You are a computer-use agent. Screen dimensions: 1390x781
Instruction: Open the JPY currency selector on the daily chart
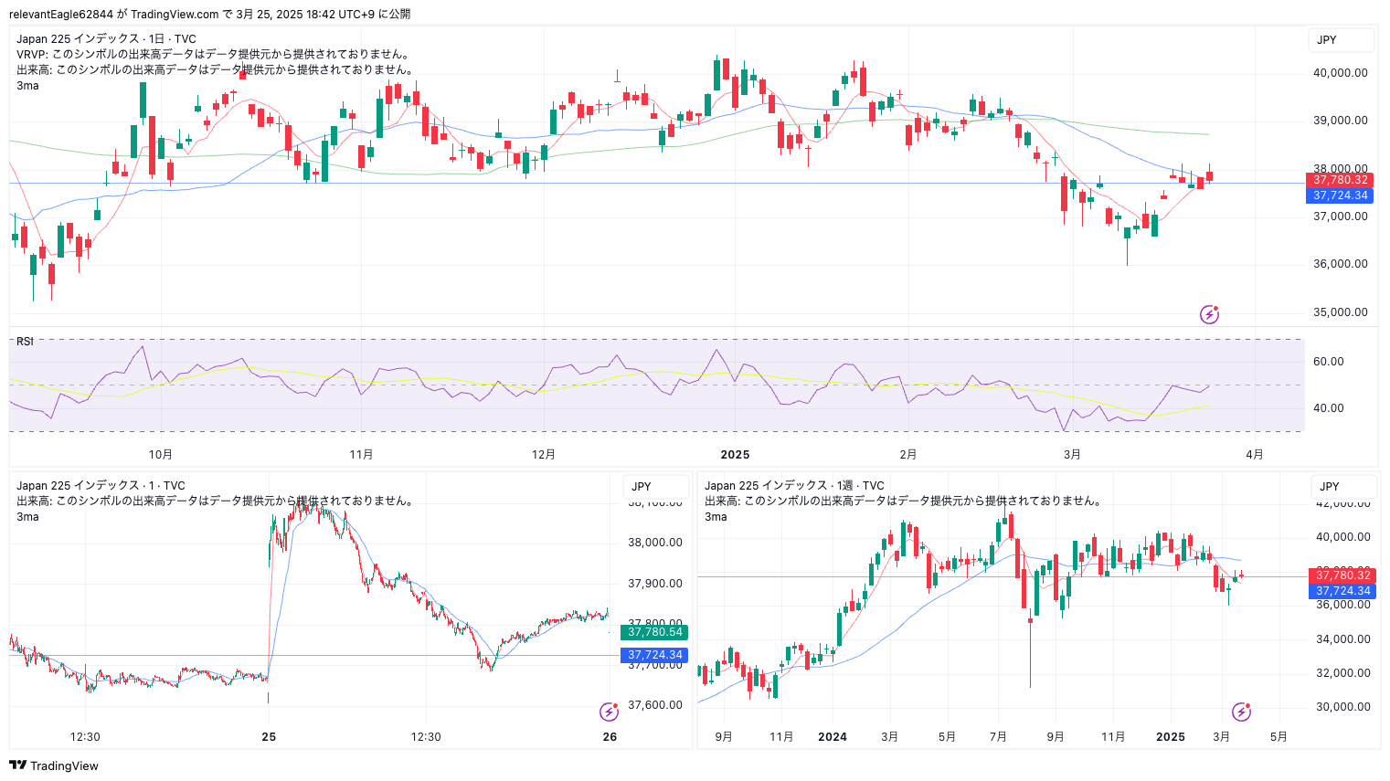(x=1340, y=40)
